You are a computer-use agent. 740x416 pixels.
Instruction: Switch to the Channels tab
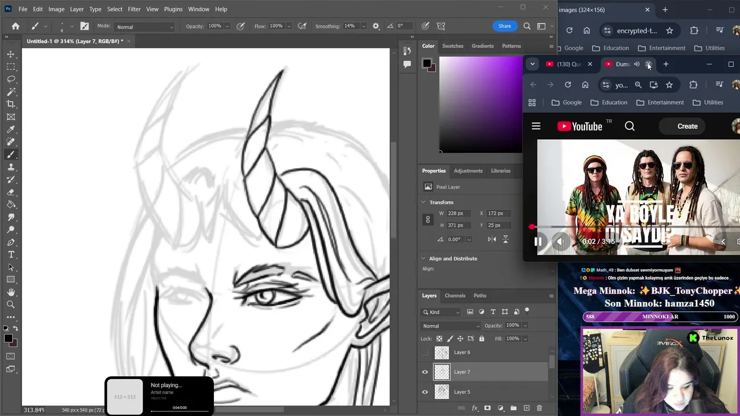(455, 296)
